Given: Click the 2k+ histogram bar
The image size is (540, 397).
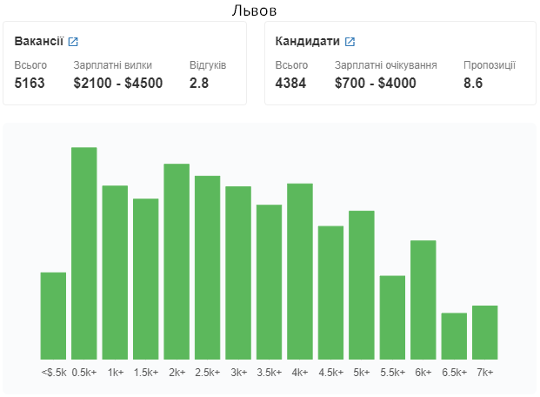Looking at the screenshot, I should click(x=177, y=261).
